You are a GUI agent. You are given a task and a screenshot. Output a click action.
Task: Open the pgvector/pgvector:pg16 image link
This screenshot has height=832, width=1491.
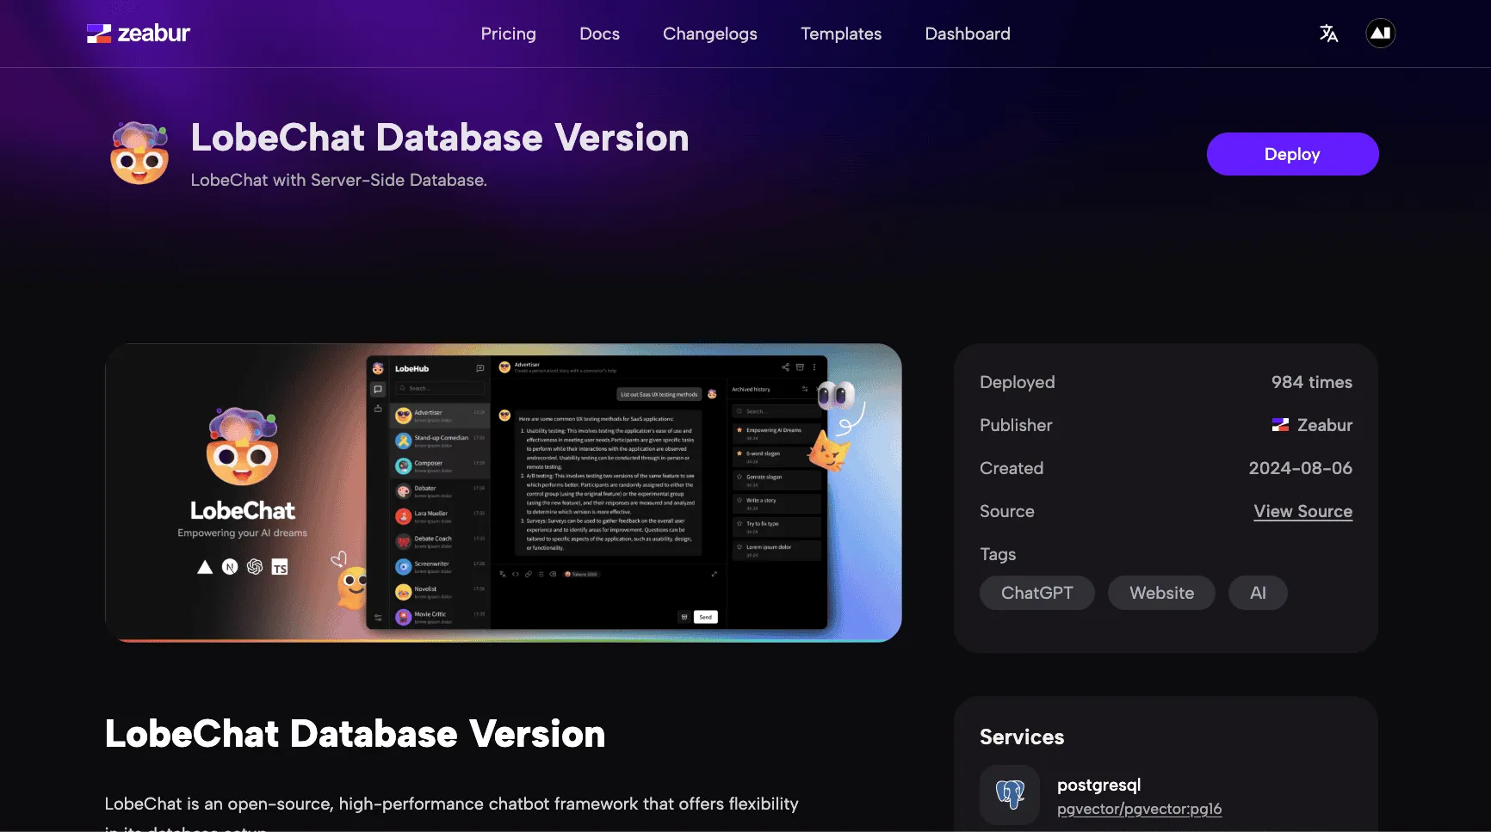[x=1139, y=809]
